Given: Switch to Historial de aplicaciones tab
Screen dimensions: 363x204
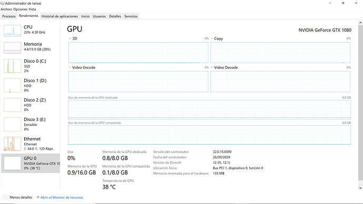Looking at the screenshot, I should click(x=59, y=16).
